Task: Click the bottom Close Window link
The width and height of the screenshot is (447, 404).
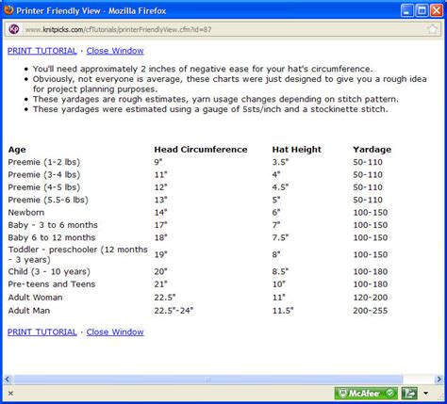Action: pyautogui.click(x=115, y=332)
